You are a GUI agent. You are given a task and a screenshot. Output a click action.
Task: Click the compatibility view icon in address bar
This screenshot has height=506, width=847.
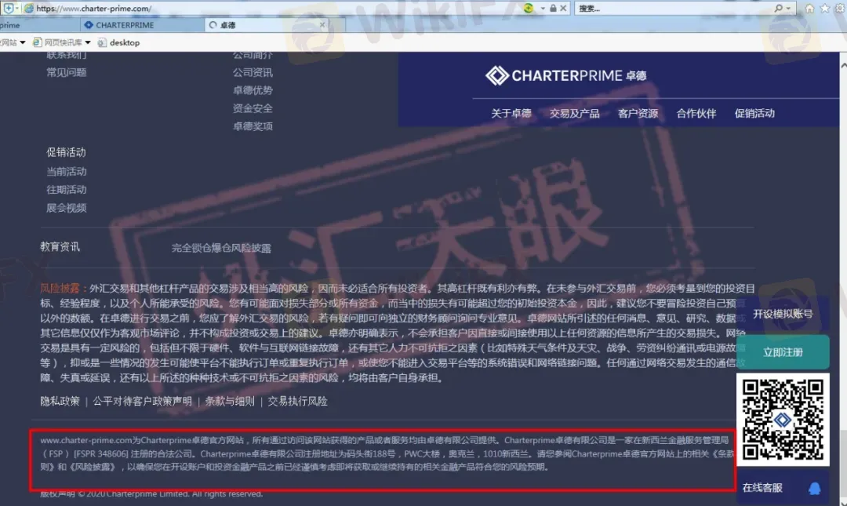(529, 8)
